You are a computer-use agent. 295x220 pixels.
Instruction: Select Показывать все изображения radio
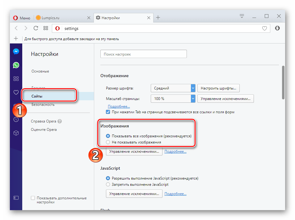pyautogui.click(x=108, y=136)
